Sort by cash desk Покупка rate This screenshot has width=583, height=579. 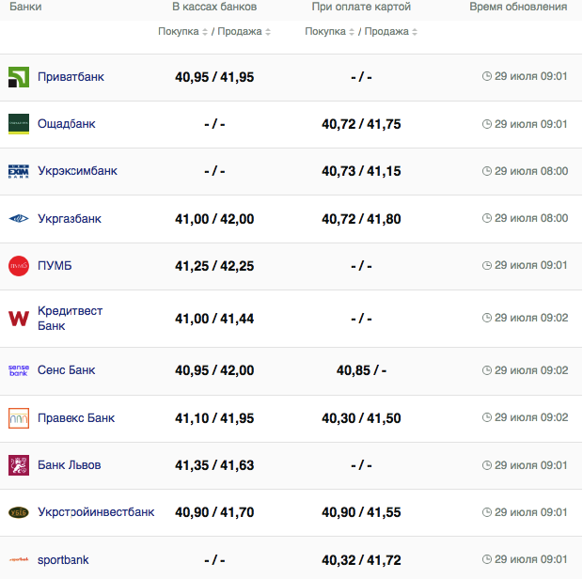tap(183, 32)
